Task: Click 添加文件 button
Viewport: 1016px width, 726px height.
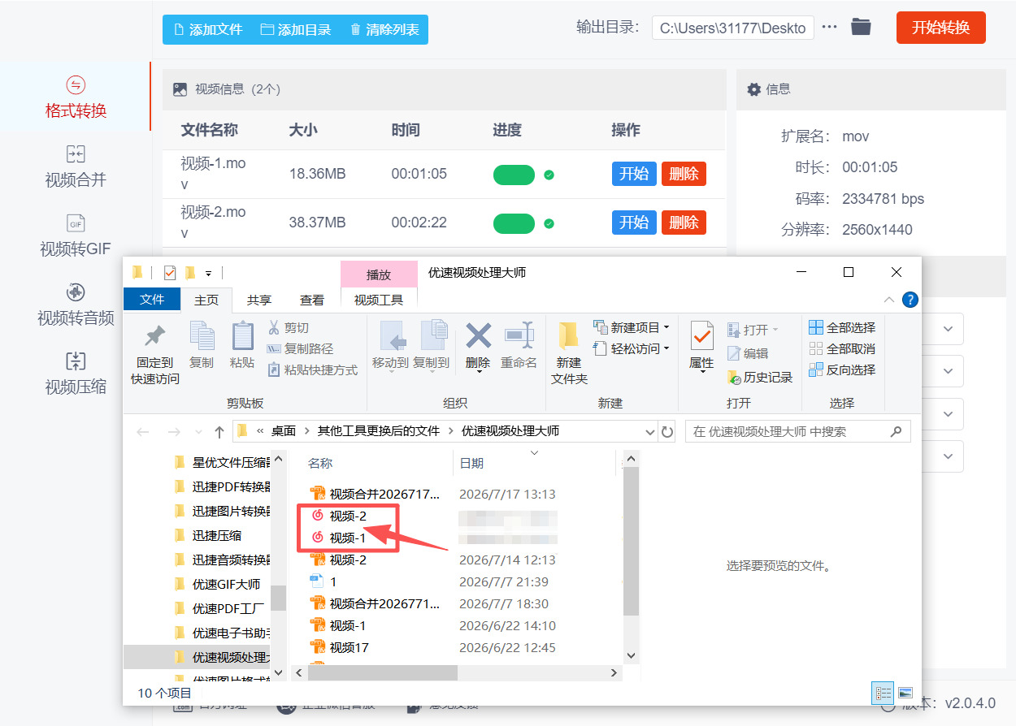Action: tap(208, 29)
